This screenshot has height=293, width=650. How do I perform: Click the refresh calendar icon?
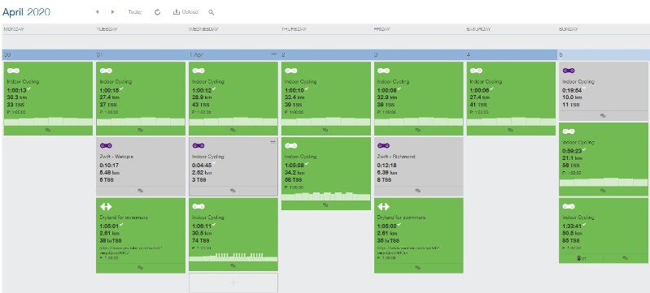[x=157, y=12]
